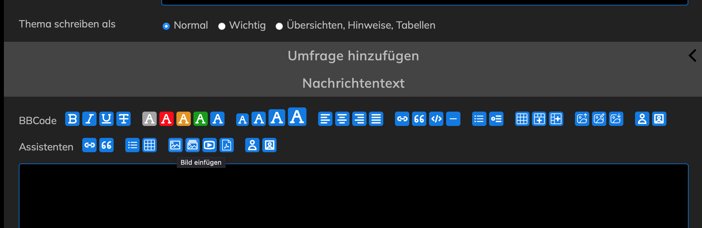Screen dimensions: 702x228
Task: Open the image gallery assistant
Action: click(x=193, y=145)
